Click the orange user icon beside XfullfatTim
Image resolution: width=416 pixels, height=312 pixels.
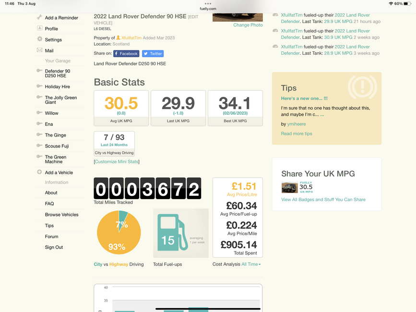[x=119, y=37]
